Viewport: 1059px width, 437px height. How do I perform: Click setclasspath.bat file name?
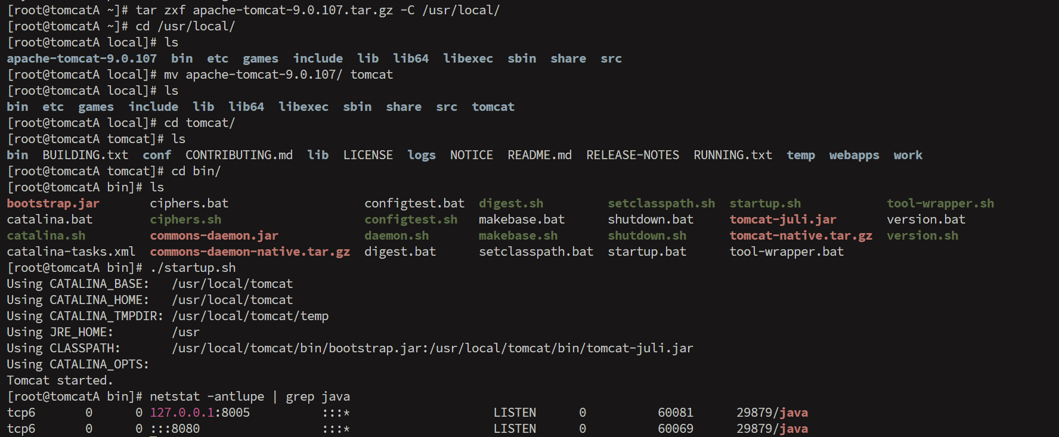pyautogui.click(x=536, y=252)
